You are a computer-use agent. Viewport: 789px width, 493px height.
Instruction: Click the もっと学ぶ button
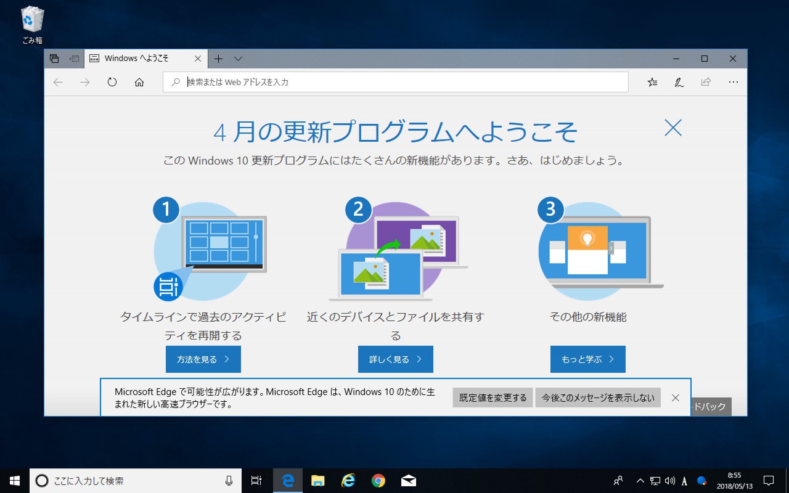[x=587, y=359]
